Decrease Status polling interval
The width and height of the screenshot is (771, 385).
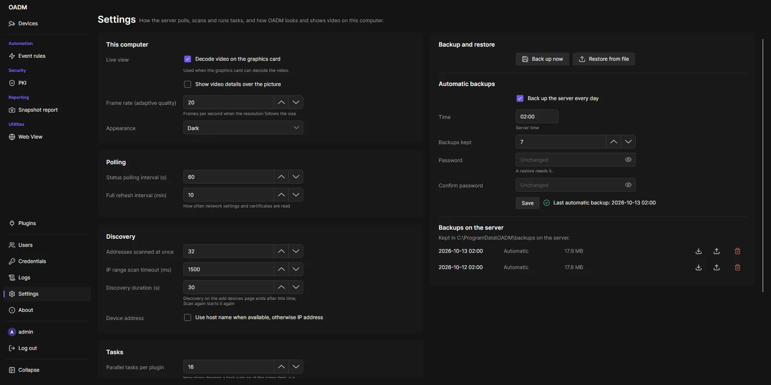tap(296, 177)
